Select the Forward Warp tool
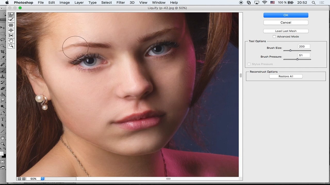Viewport: 330px width, 185px height. pyautogui.click(x=11, y=15)
